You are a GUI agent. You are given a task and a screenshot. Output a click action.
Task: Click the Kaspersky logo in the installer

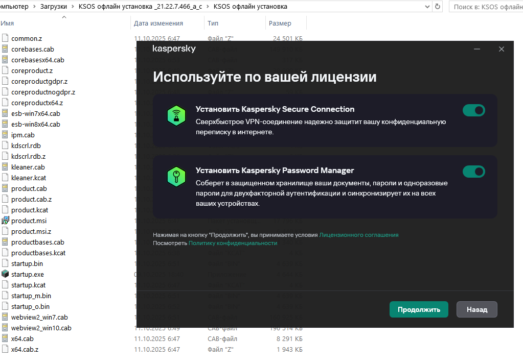tap(174, 48)
